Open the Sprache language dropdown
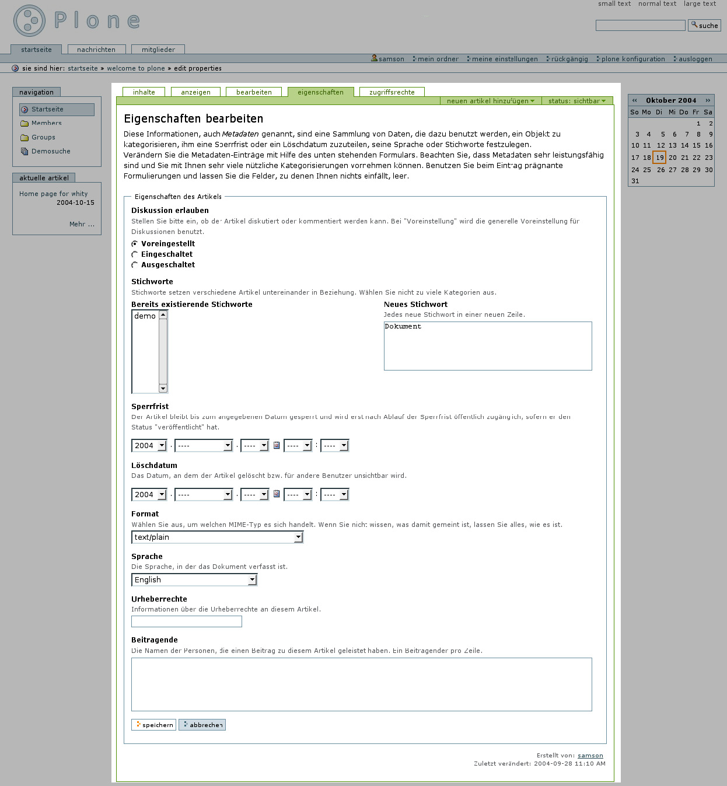The image size is (727, 786). coord(194,580)
